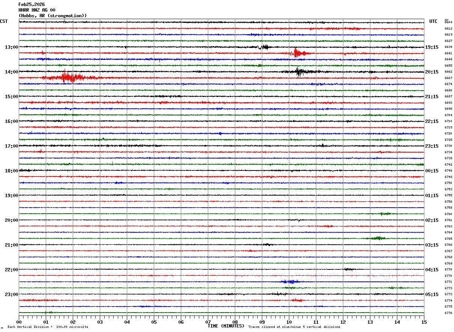Click the DC offset value 6612
The image size is (454, 332).
click(448, 28)
